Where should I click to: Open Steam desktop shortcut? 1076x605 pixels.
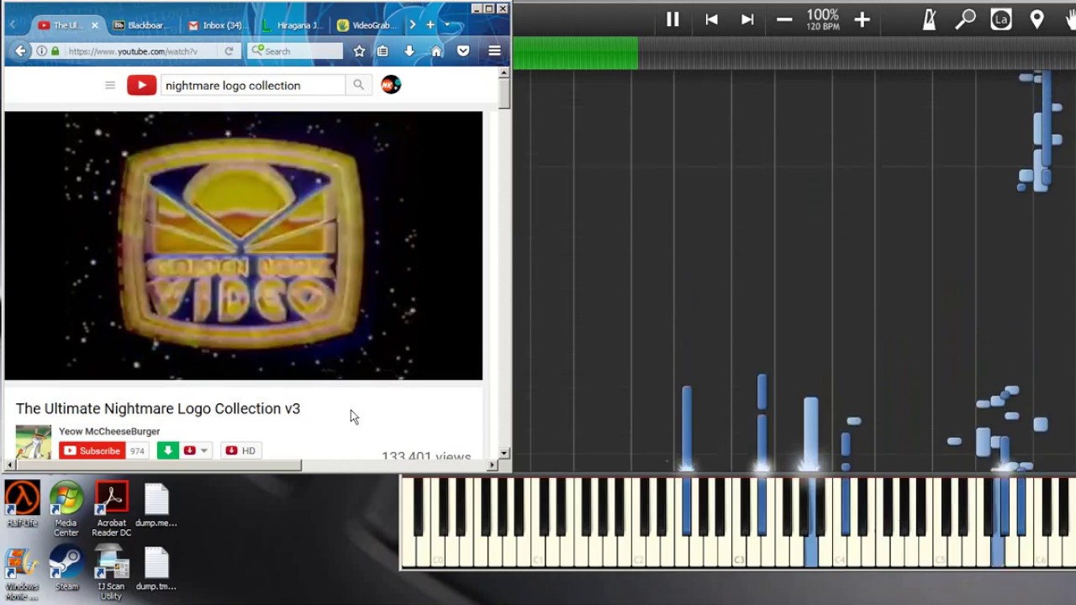(66, 569)
